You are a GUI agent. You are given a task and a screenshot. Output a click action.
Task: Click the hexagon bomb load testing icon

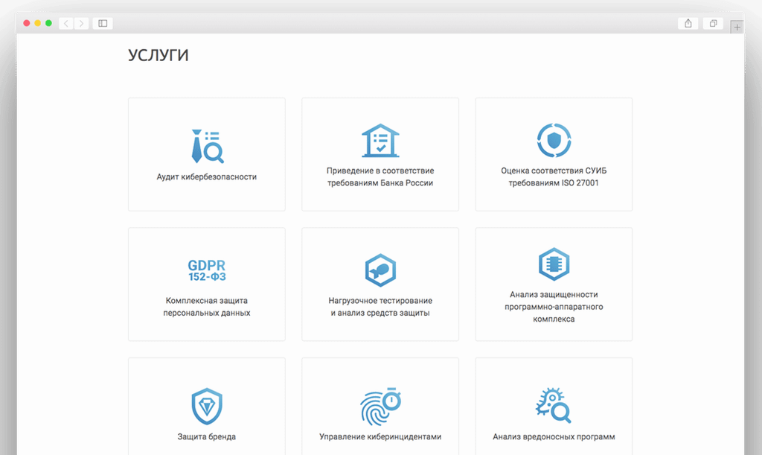tap(380, 270)
